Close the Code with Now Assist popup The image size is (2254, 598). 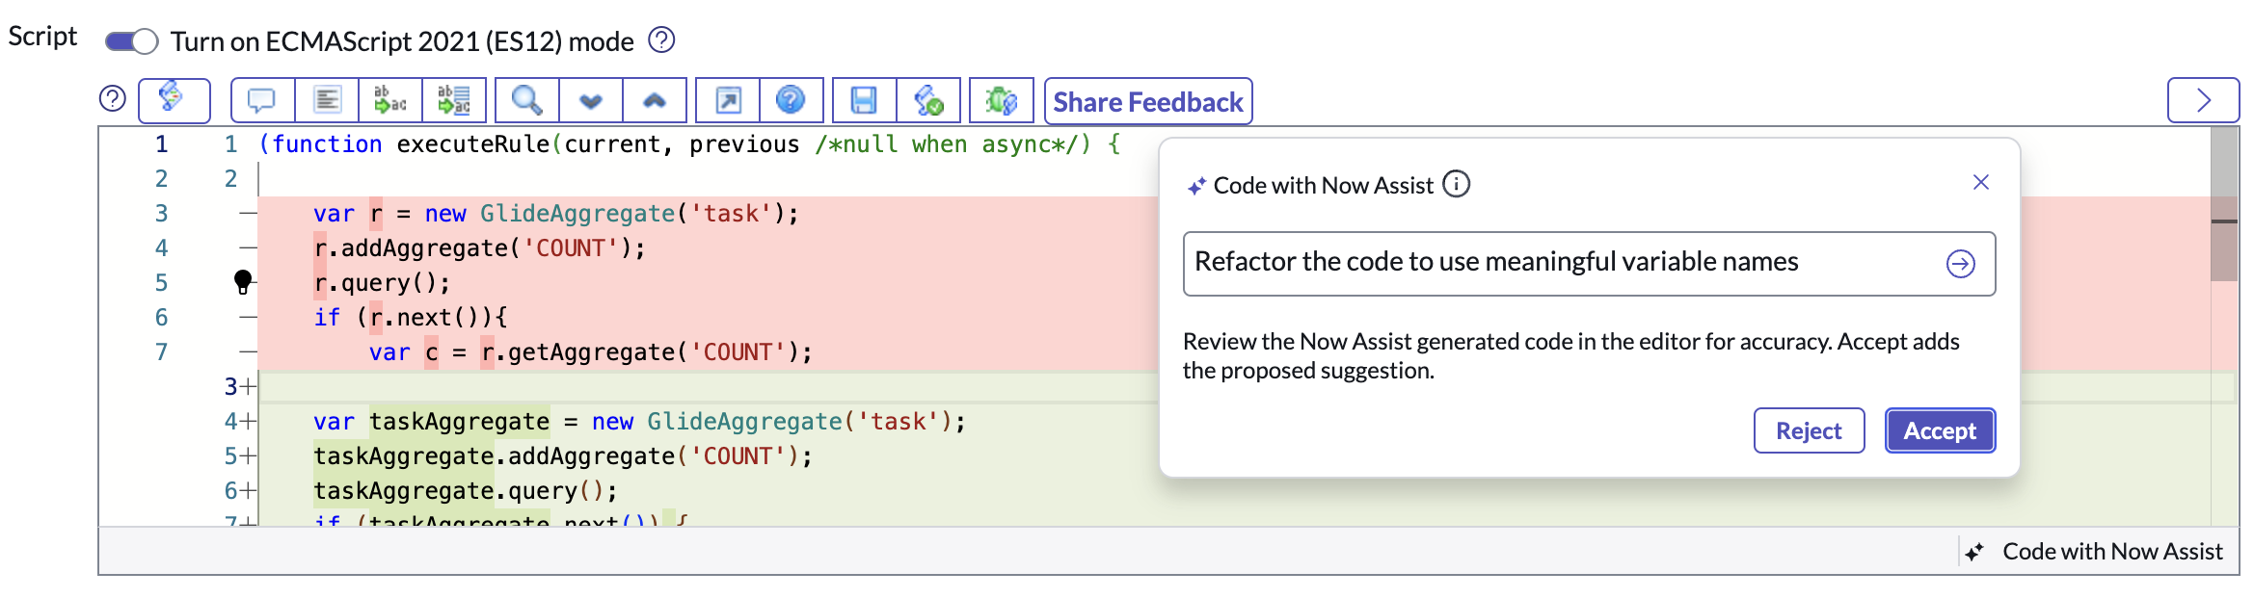1981,182
